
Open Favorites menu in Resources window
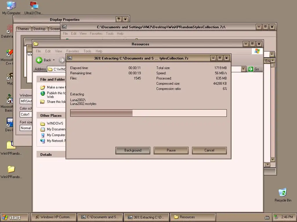click(73, 51)
